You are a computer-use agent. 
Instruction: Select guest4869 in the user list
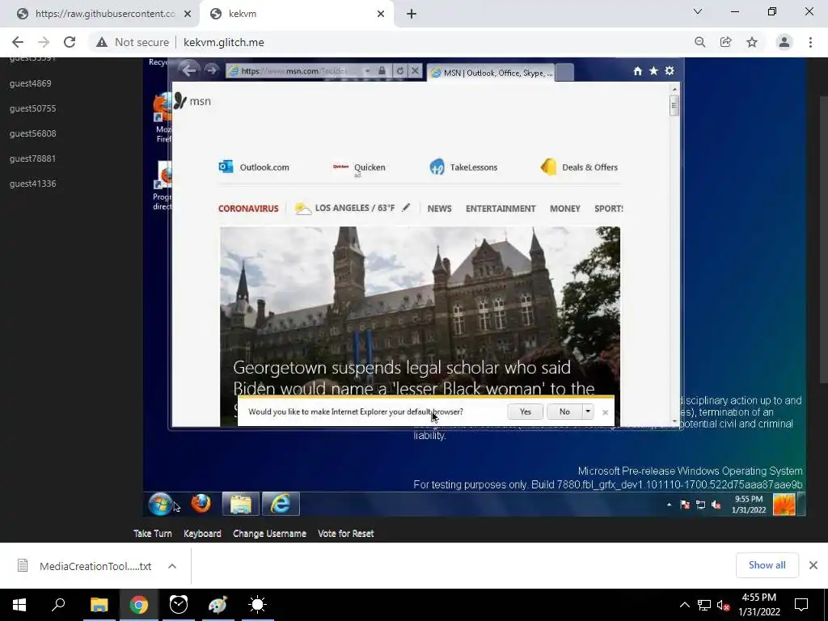(x=31, y=83)
